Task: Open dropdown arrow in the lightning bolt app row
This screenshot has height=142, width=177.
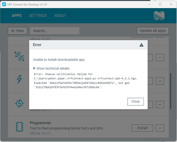Action: tap(160, 81)
